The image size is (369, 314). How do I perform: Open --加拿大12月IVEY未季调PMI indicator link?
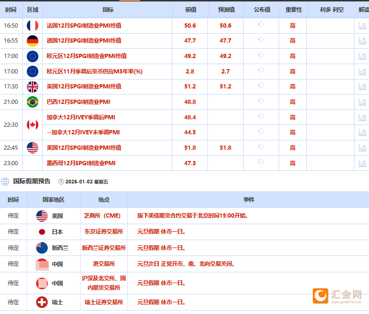tap(83, 132)
